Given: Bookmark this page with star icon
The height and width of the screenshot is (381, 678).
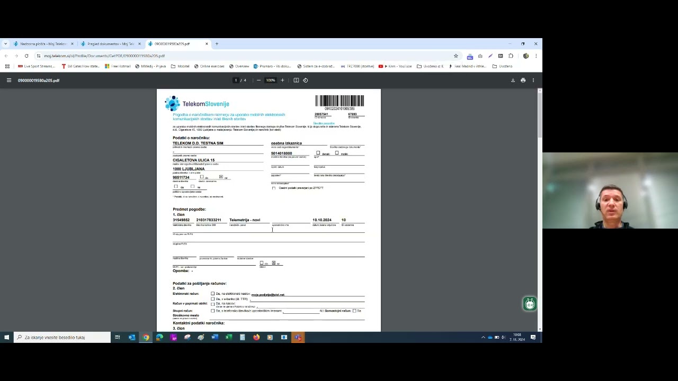Looking at the screenshot, I should pyautogui.click(x=456, y=56).
